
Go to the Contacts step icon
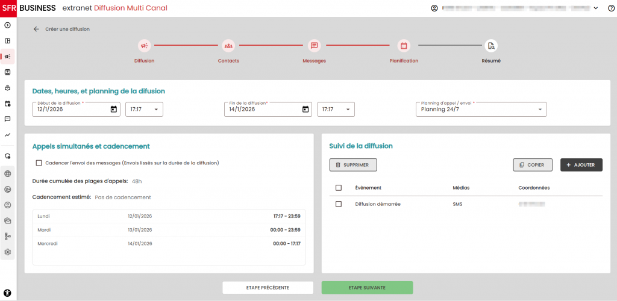pos(228,46)
